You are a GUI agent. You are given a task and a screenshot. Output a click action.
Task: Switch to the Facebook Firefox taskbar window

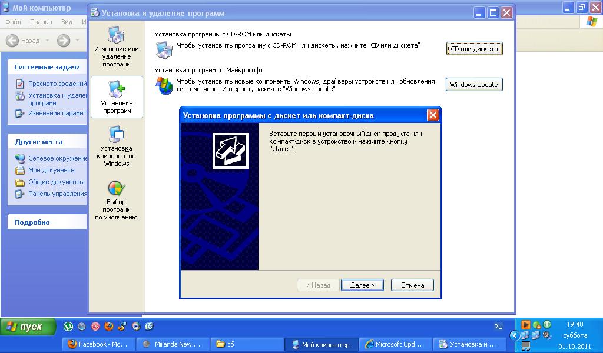[x=99, y=344]
